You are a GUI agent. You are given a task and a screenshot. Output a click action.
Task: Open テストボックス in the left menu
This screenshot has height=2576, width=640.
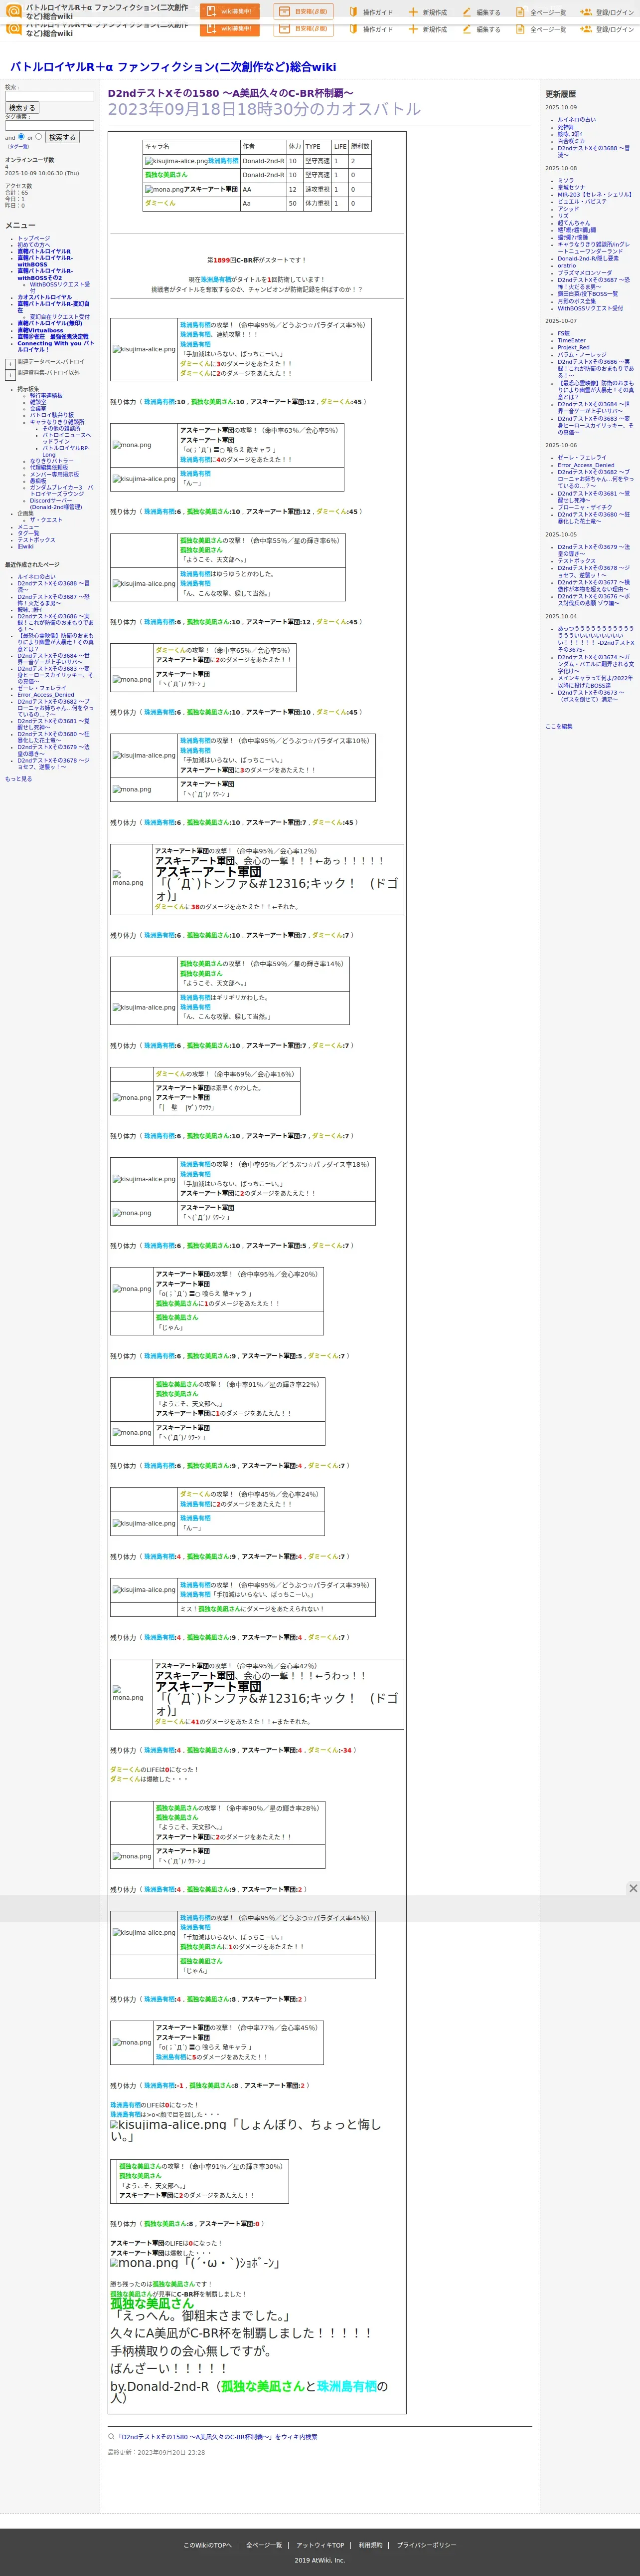[36, 540]
